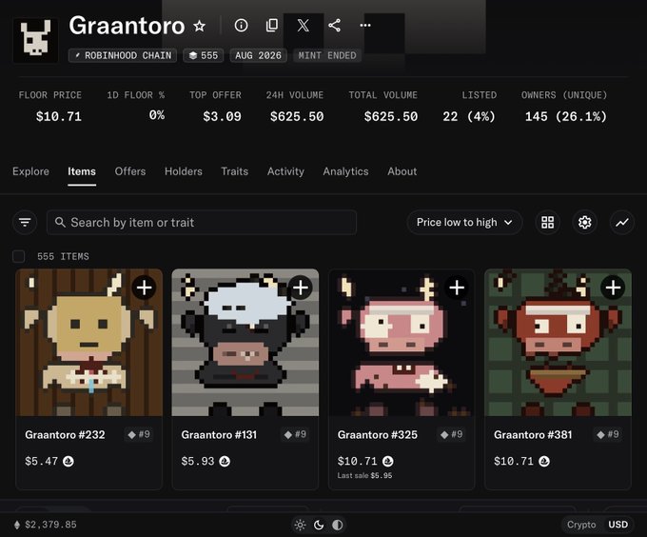Open the collection's X profile
The height and width of the screenshot is (537, 647).
[x=304, y=25]
